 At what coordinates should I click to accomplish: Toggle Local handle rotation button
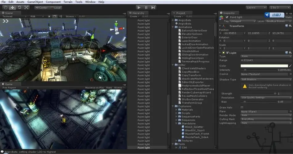click(x=56, y=8)
